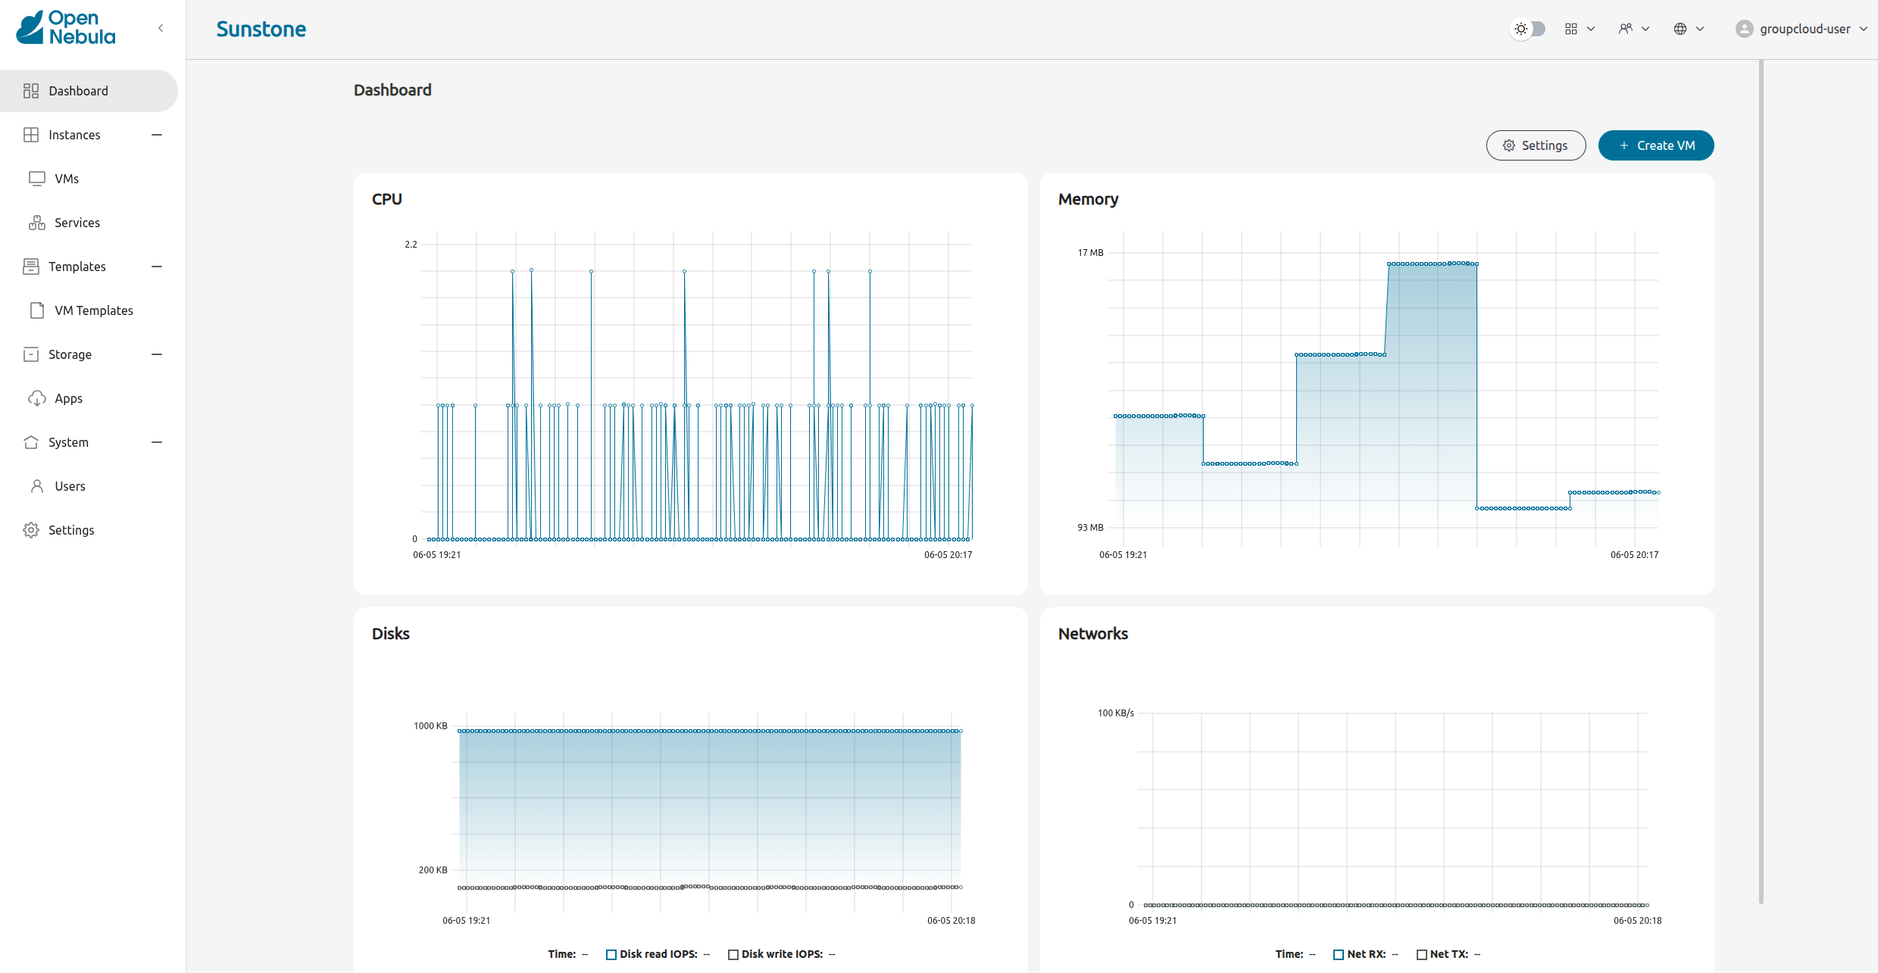This screenshot has height=973, width=1878.
Task: Open the Users section
Action: pos(69,486)
